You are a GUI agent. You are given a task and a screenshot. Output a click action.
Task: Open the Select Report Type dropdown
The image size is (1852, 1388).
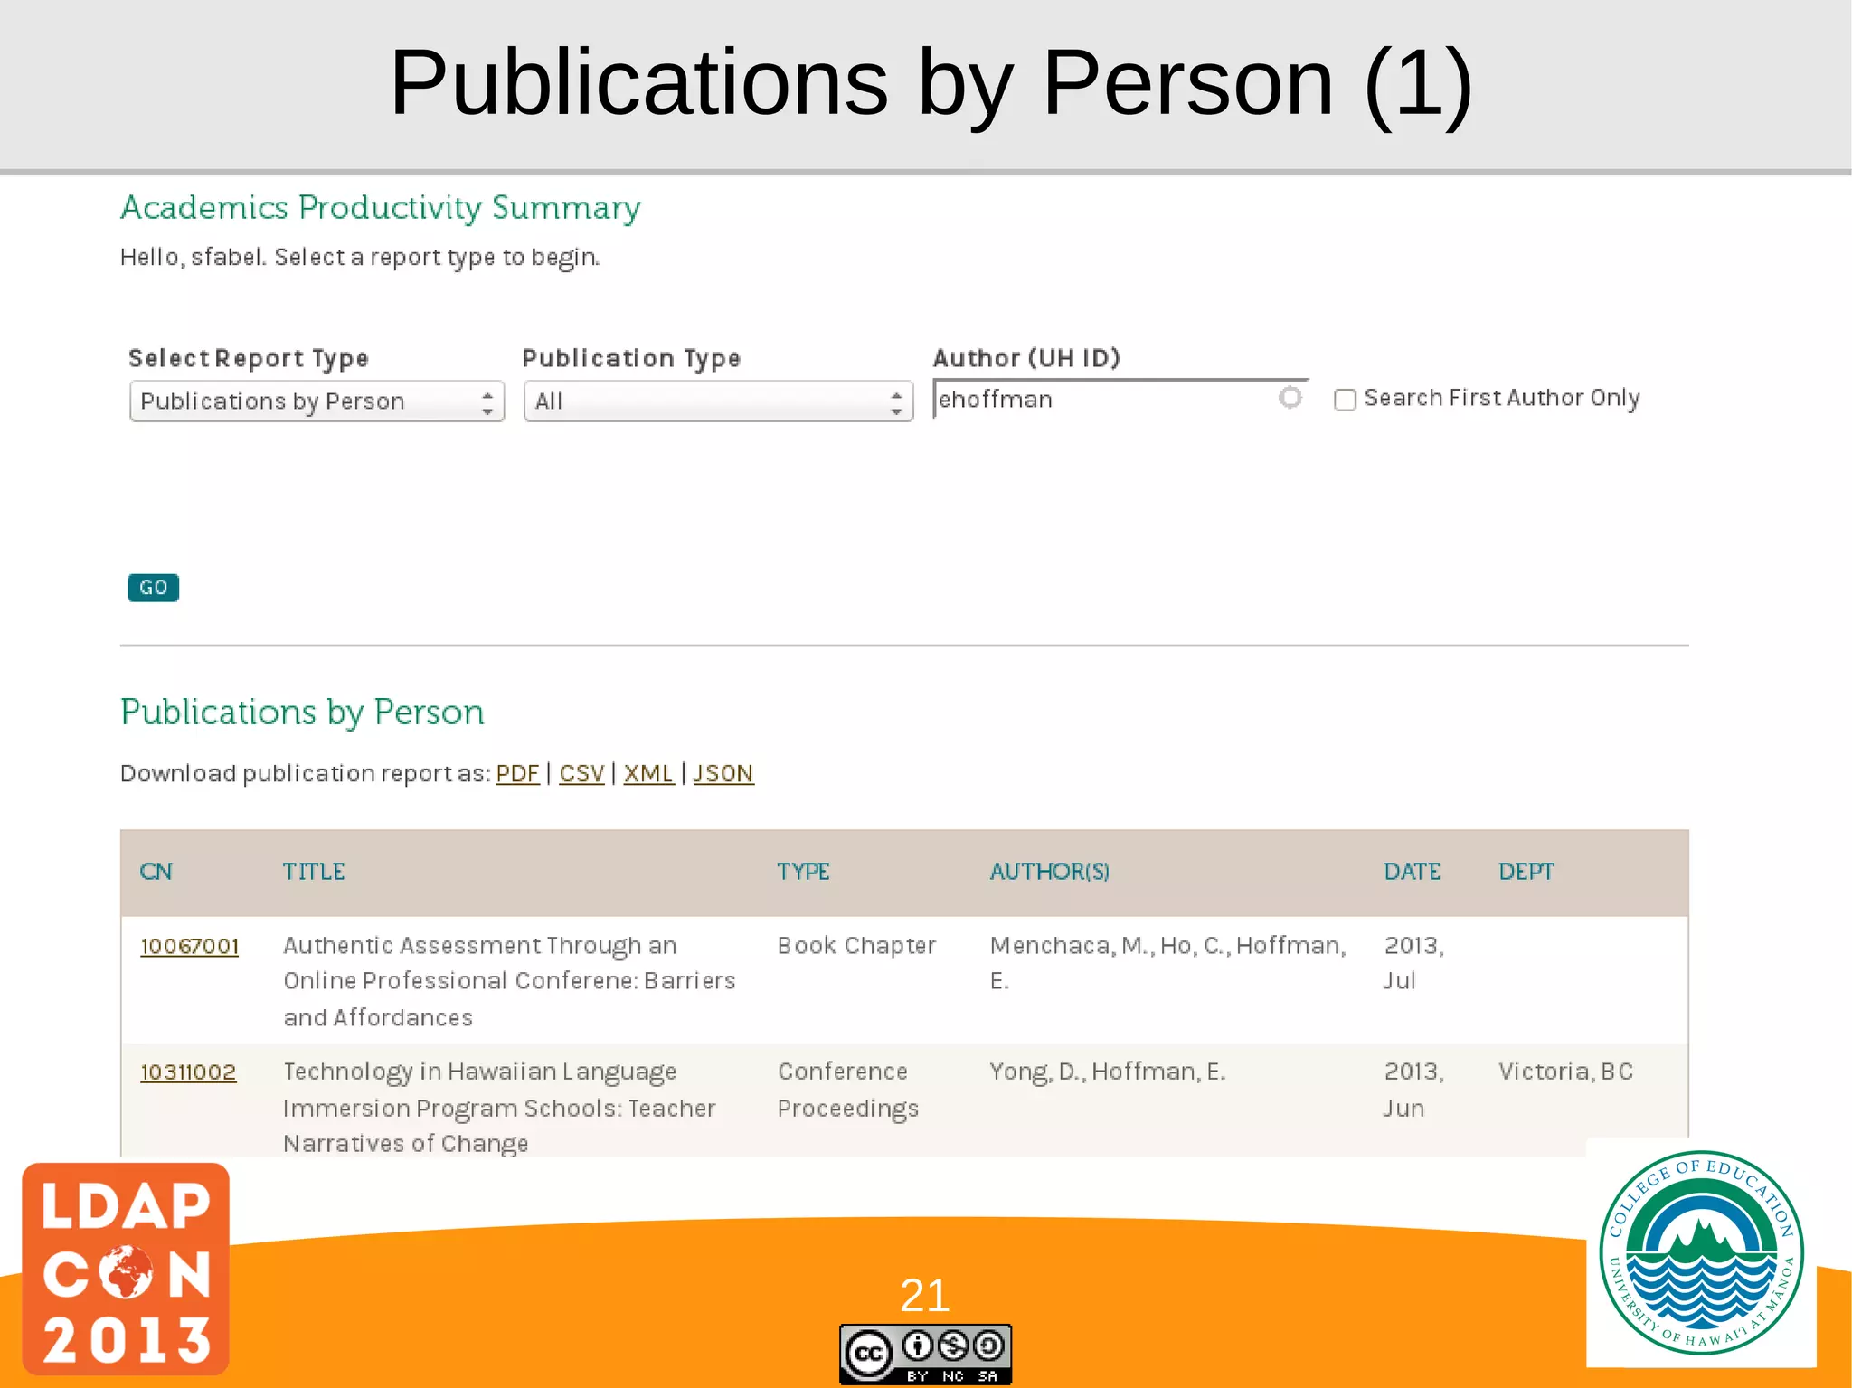click(317, 401)
